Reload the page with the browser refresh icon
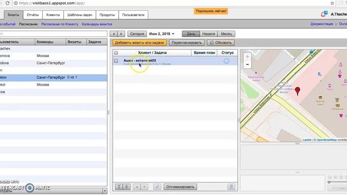This screenshot has height=195, width=347. (x=8, y=3)
